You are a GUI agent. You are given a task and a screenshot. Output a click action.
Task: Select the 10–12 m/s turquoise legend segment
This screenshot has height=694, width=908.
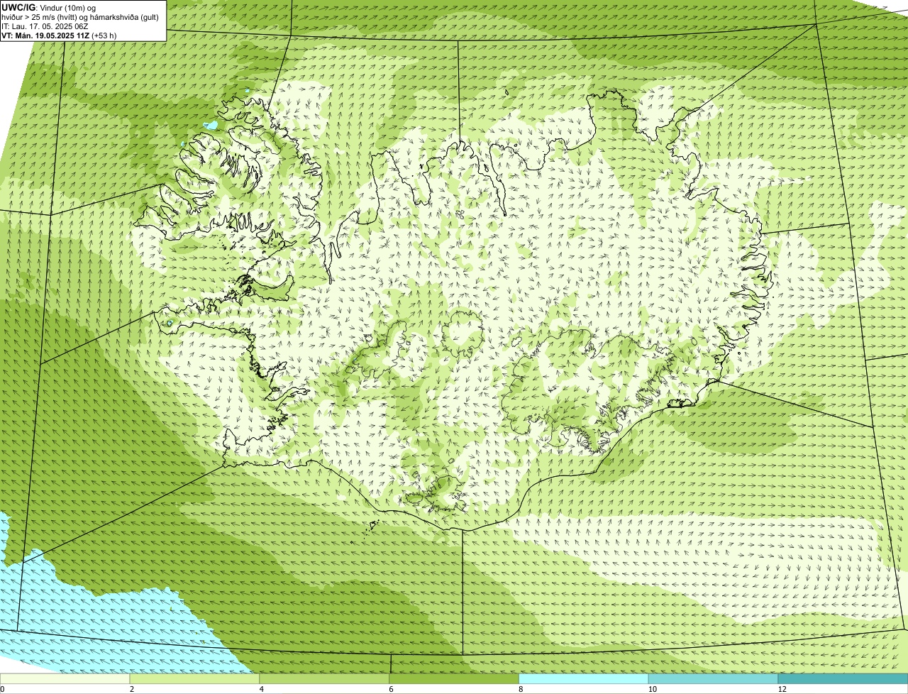(714, 678)
